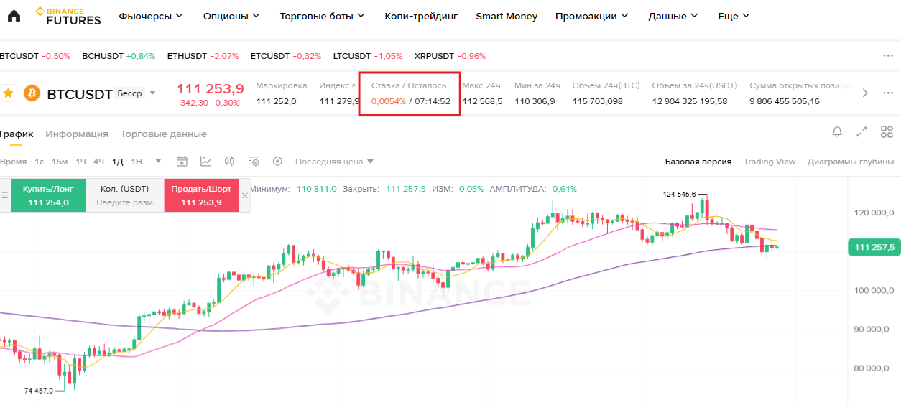Screen dimensions: 901x405
Task: Open the ETCUSDT ticker in the top strip
Action: [286, 55]
